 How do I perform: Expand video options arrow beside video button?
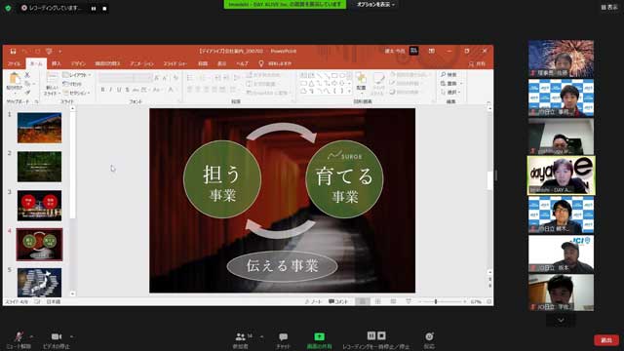pos(71,336)
